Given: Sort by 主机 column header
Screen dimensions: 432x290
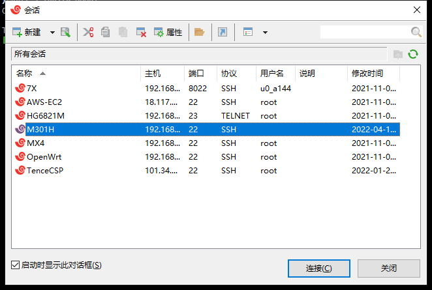Looking at the screenshot, I should 162,74.
